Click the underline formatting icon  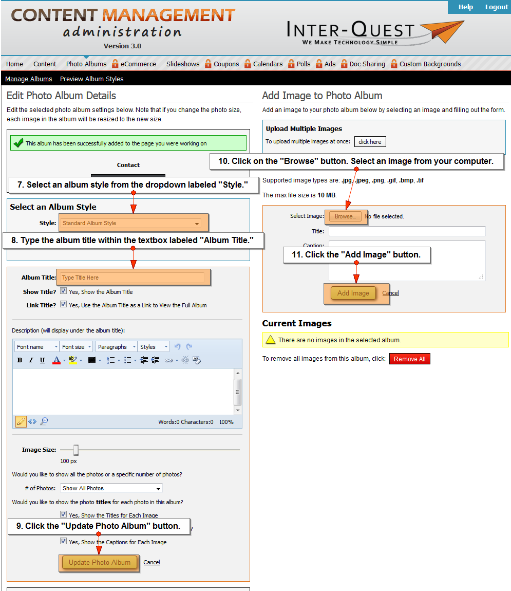[42, 360]
